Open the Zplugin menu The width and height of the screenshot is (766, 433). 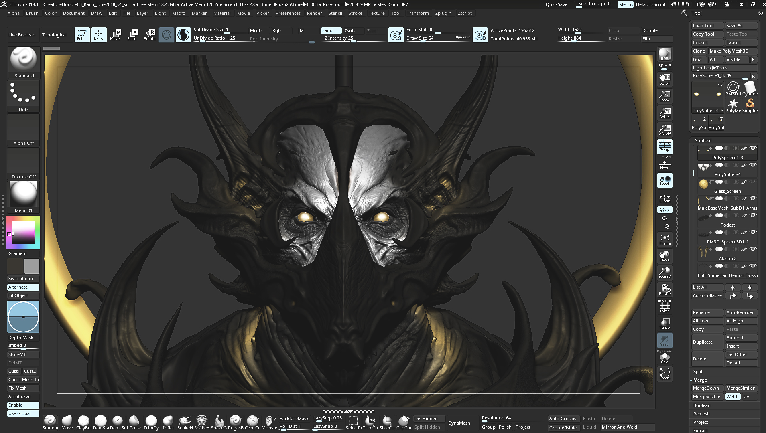(x=443, y=13)
